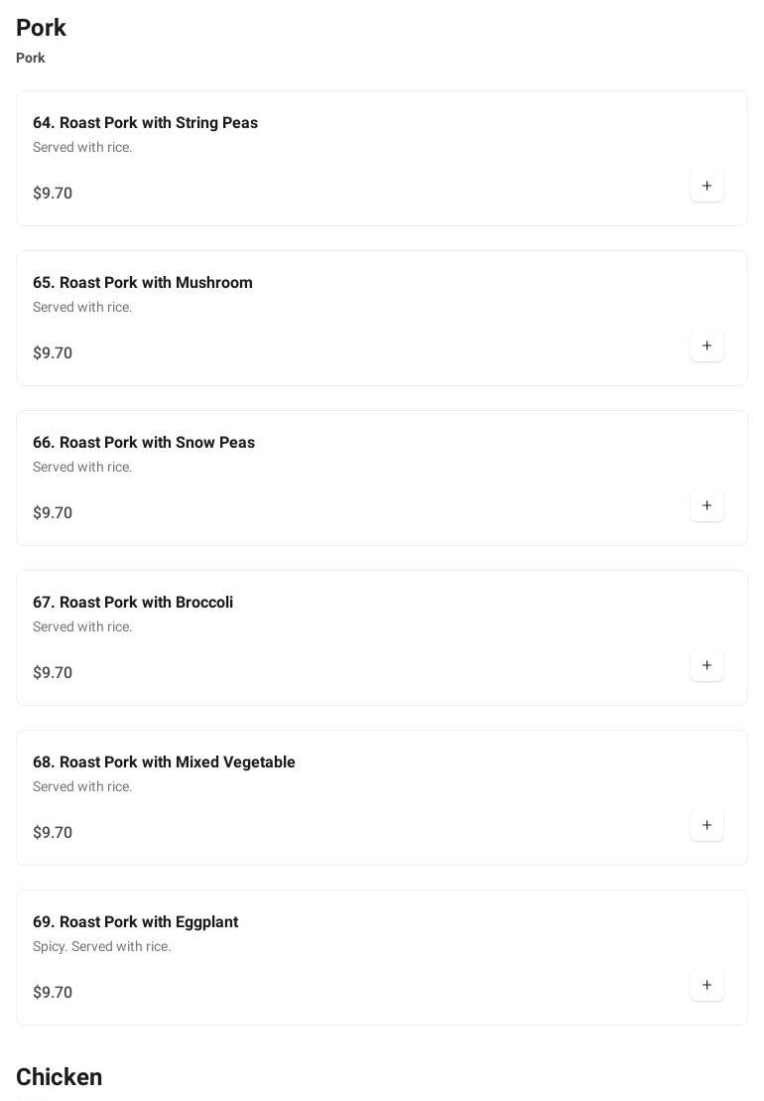This screenshot has width=764, height=1101.
Task: Add Roast Pork with String Peas plus icon
Action: point(706,186)
